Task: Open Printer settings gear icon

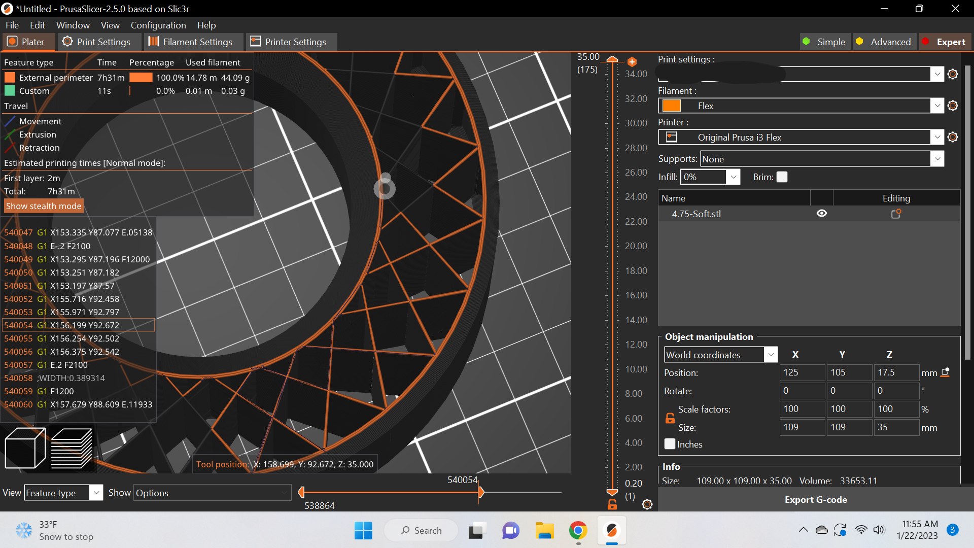Action: [952, 137]
